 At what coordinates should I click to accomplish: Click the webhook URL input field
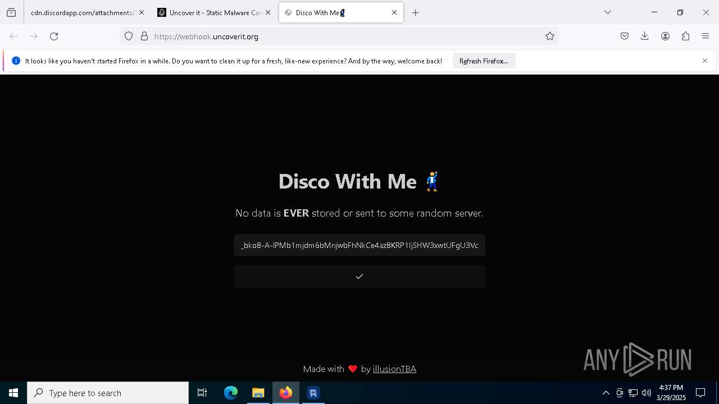pos(359,245)
